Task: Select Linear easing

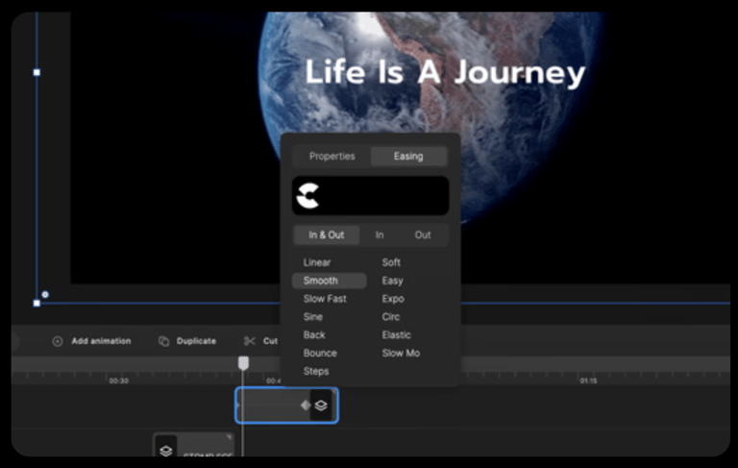Action: [x=317, y=262]
